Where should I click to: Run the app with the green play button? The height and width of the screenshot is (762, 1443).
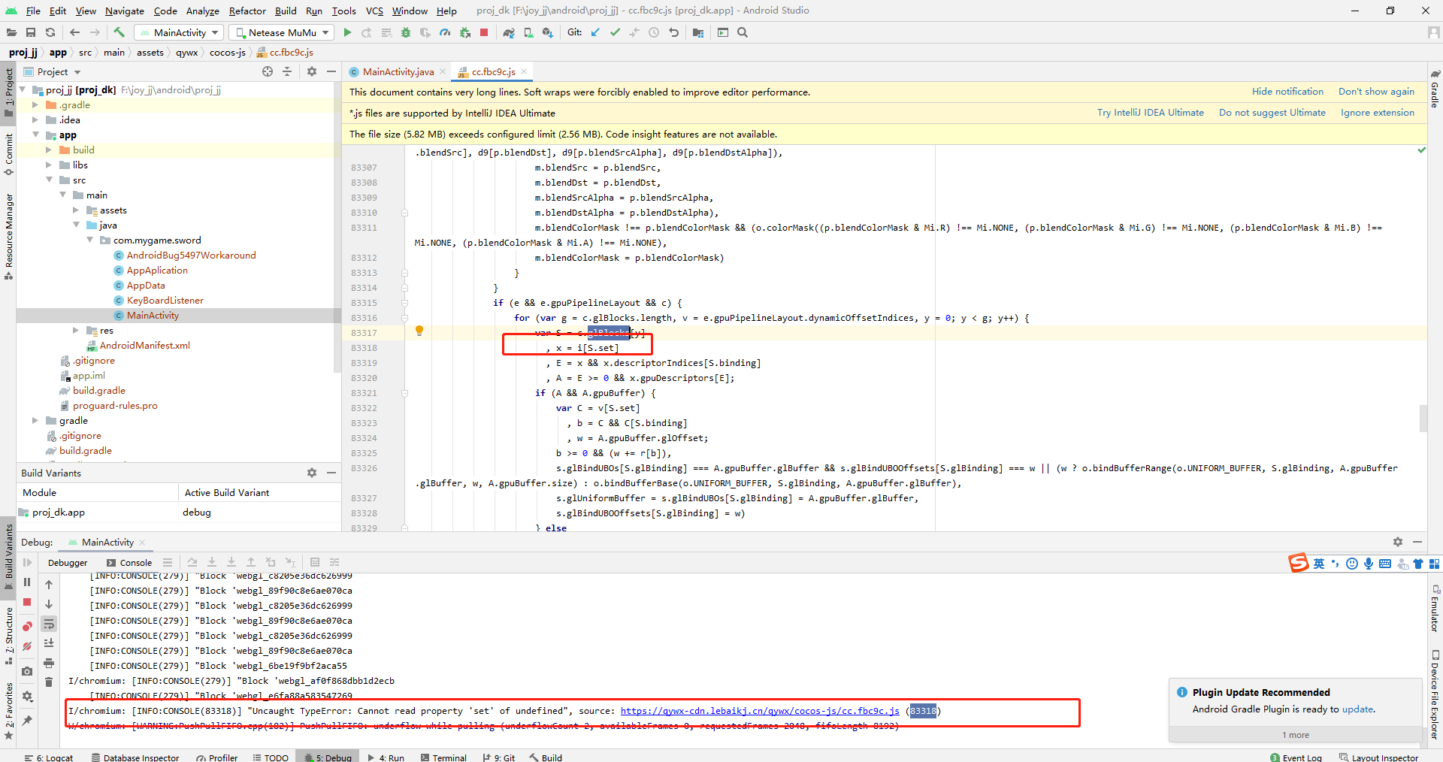pyautogui.click(x=347, y=32)
